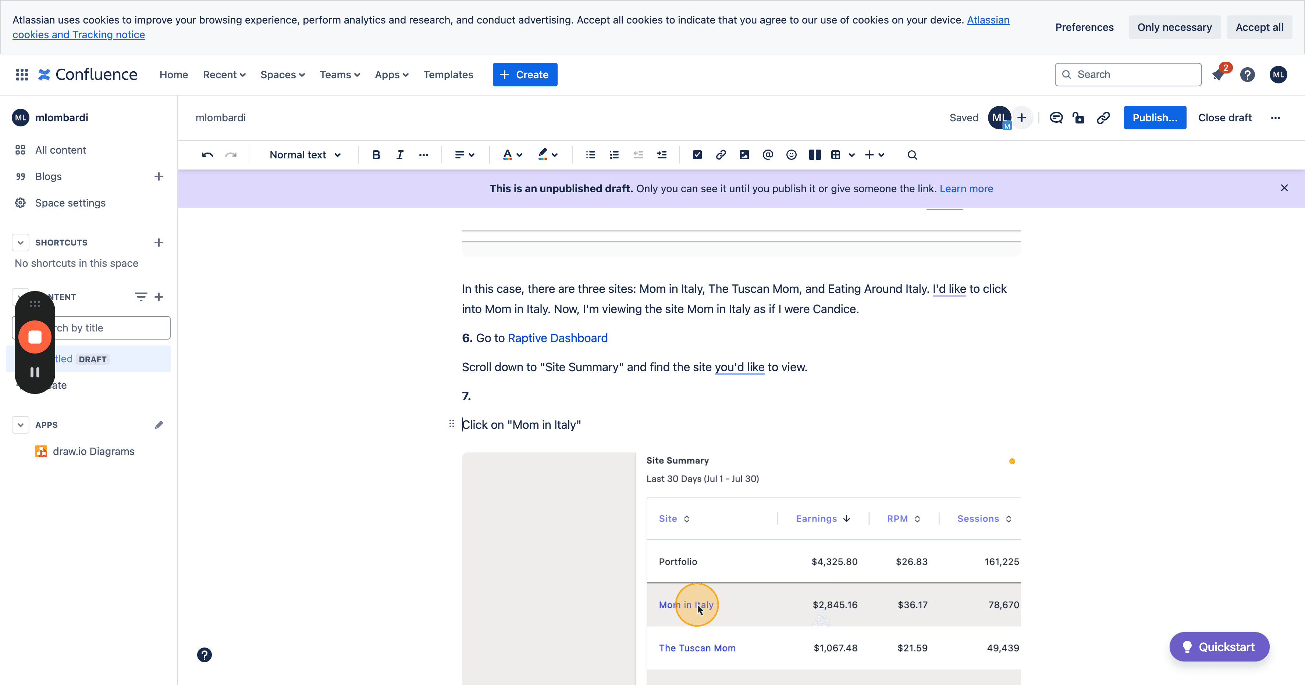1305x685 pixels.
Task: Insert an action item checkbox
Action: (697, 155)
